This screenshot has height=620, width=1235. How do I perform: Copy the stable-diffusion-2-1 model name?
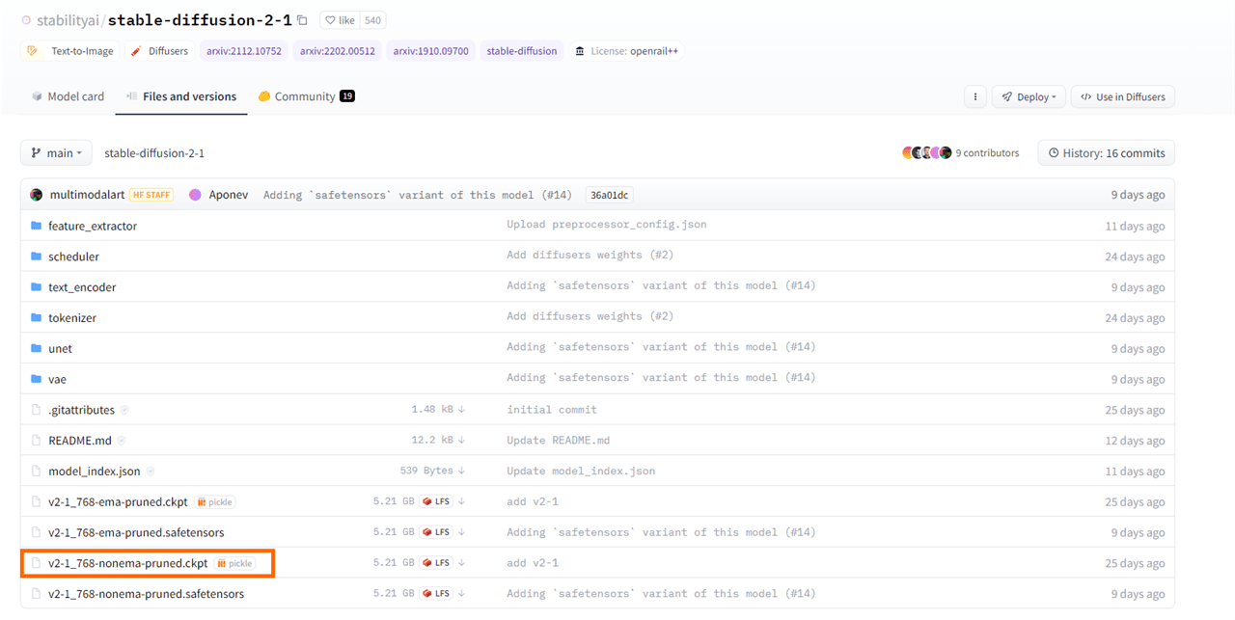click(x=302, y=20)
